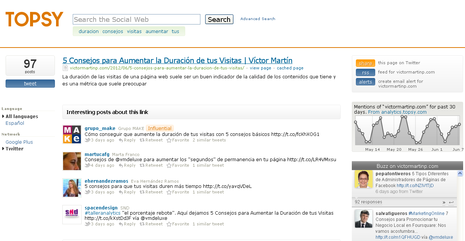This screenshot has height=241, width=465.
Task: Click the 'consejos' suggested keyword
Action: click(113, 32)
